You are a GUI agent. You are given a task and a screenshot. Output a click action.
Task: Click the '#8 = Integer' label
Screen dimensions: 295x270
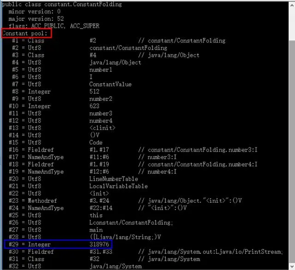tap(31, 92)
